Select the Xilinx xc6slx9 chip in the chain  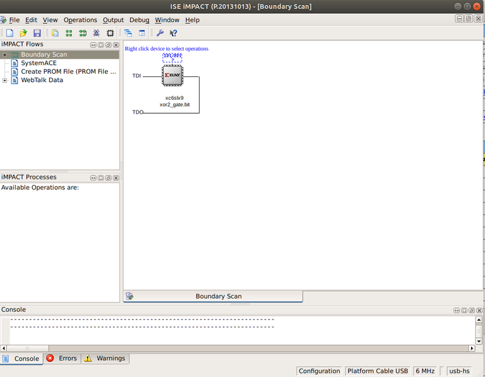172,75
